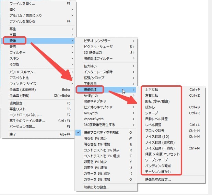Enable ブロック除去 deblocking
Viewport: 212px width, 195px height.
tap(171, 131)
